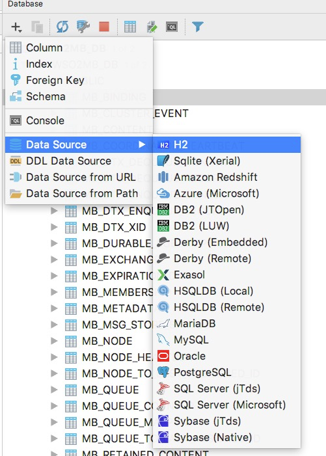This screenshot has height=456, width=326.
Task: Select the MB_QUEUE table
Action: tap(110, 390)
